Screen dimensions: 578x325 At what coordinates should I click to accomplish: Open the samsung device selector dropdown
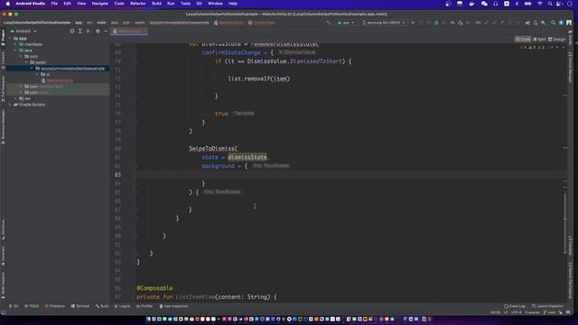tap(383, 23)
